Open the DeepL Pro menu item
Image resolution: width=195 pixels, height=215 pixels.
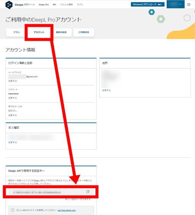click(x=44, y=5)
